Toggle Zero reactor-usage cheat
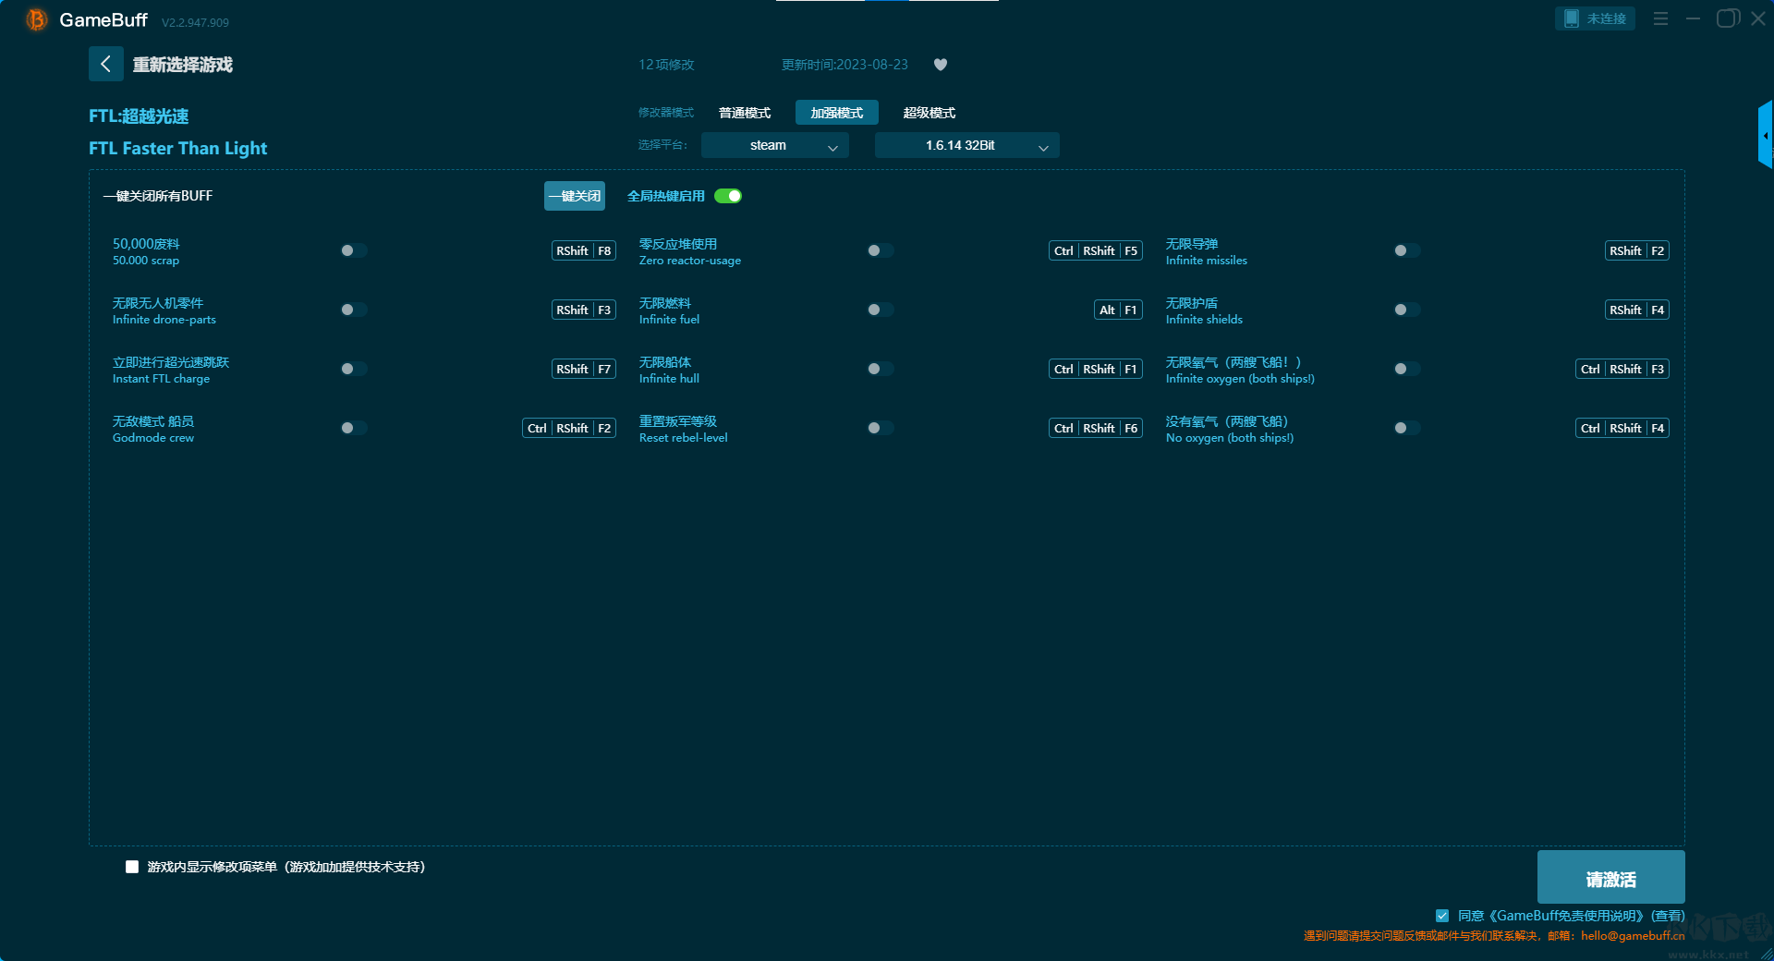This screenshot has width=1774, height=961. coord(881,250)
